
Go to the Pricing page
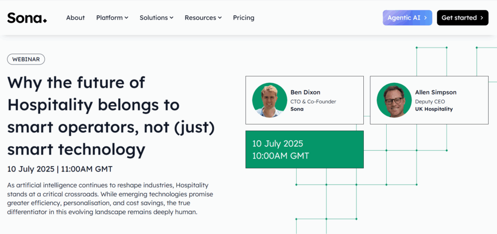[x=244, y=18]
